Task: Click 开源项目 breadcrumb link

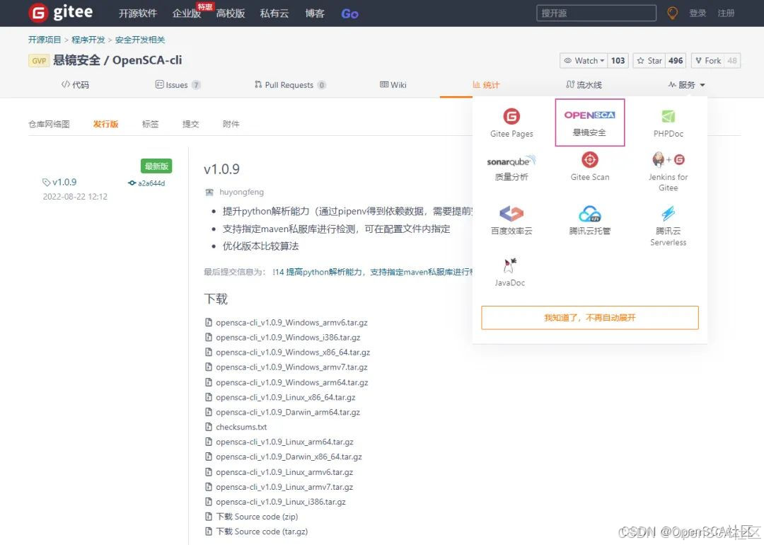Action: pos(45,40)
